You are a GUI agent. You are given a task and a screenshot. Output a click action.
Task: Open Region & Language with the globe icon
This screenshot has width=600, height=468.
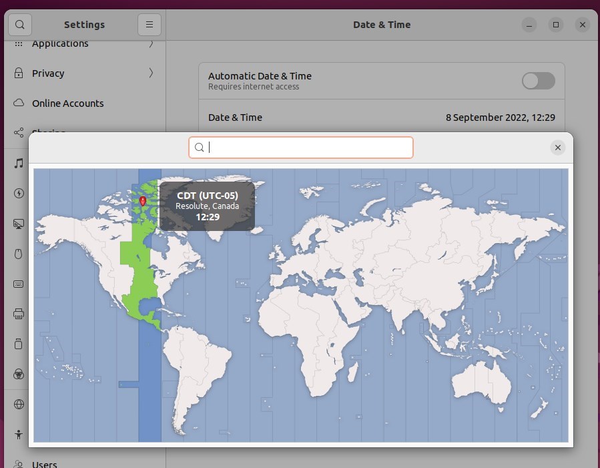18,403
